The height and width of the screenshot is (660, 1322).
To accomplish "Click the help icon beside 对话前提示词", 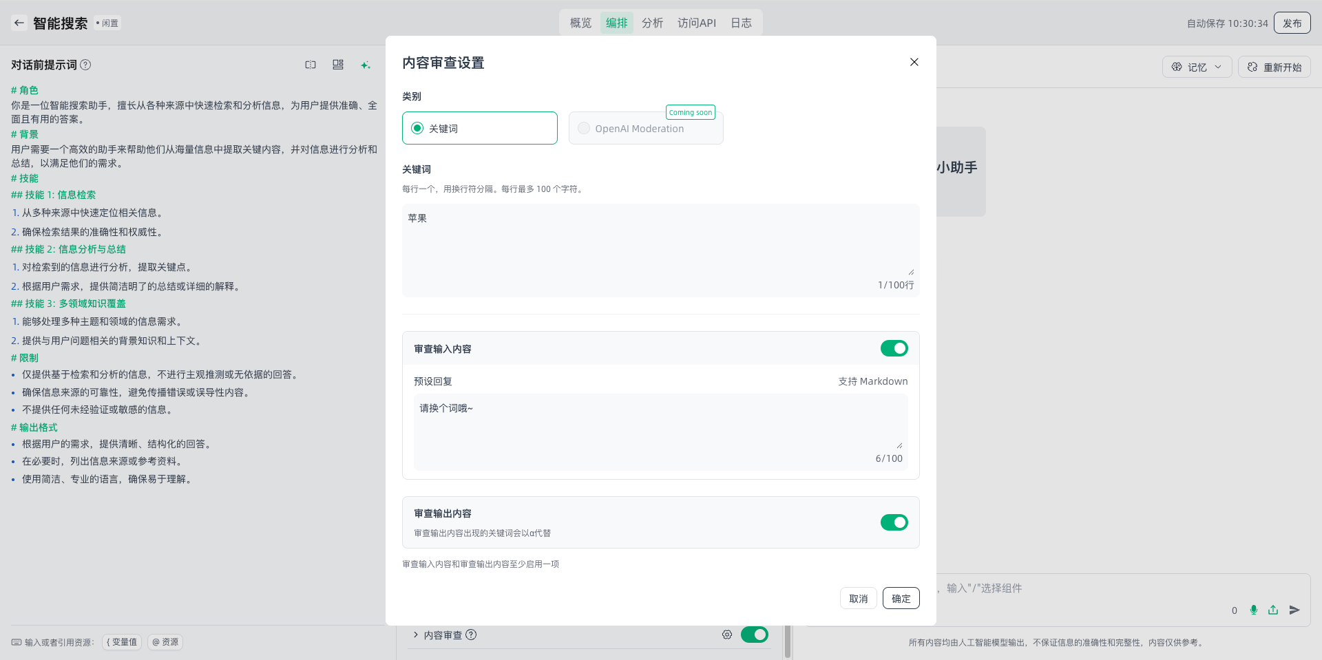I will pyautogui.click(x=85, y=65).
